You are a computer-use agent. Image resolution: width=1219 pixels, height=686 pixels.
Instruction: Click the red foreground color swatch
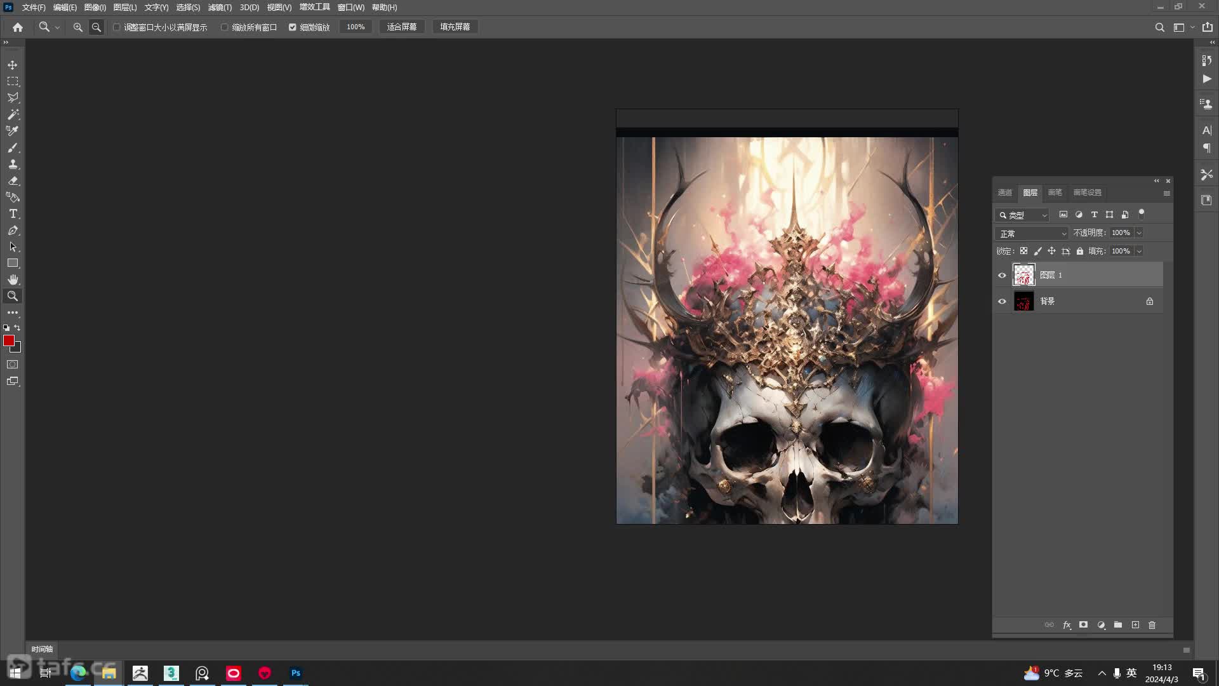coord(8,340)
